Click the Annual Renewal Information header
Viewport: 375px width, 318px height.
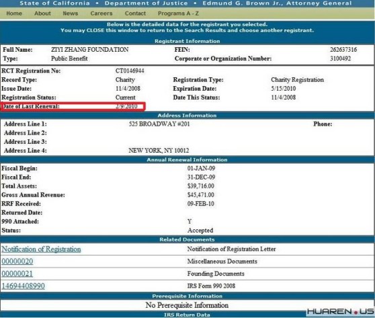tap(187, 159)
